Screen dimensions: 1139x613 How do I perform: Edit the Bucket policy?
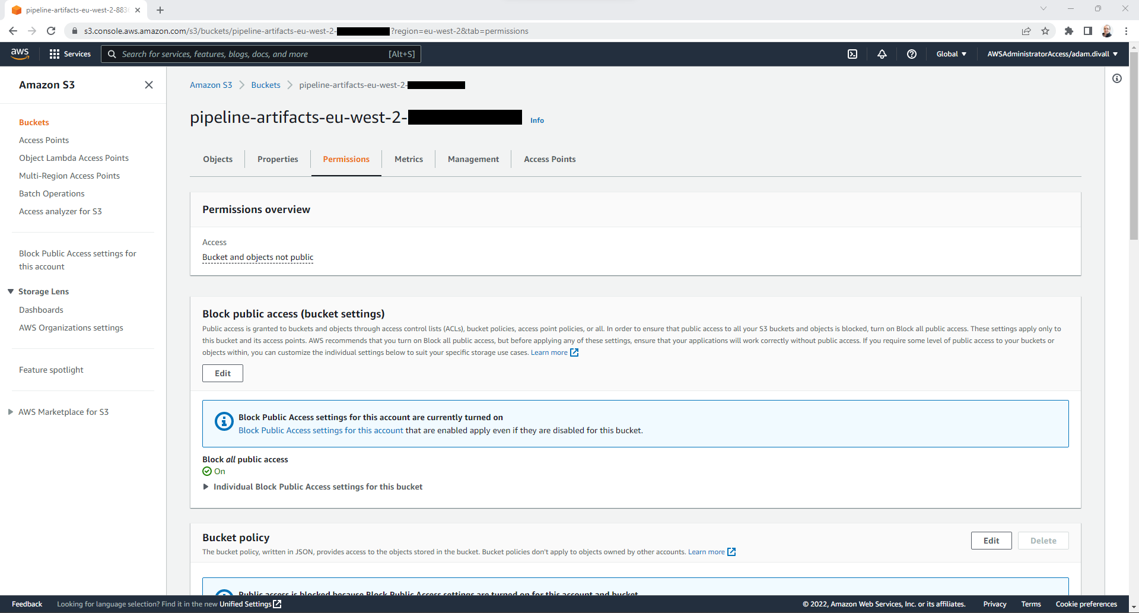[x=991, y=541]
